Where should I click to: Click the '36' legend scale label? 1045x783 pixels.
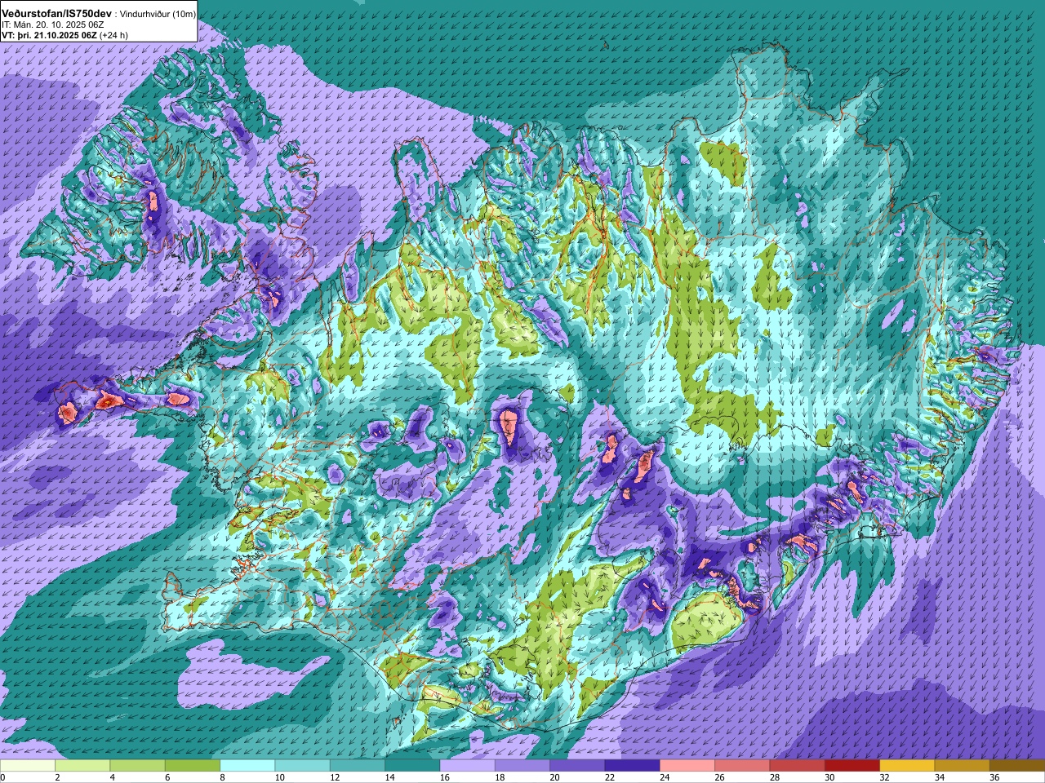coord(994,777)
